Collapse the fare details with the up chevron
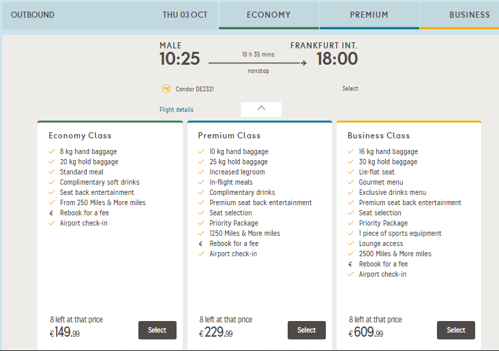 [261, 110]
